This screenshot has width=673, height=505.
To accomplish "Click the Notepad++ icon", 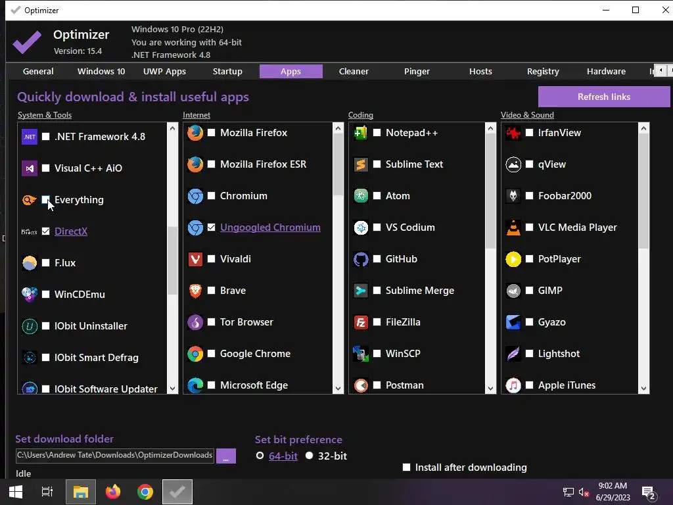I will click(361, 133).
